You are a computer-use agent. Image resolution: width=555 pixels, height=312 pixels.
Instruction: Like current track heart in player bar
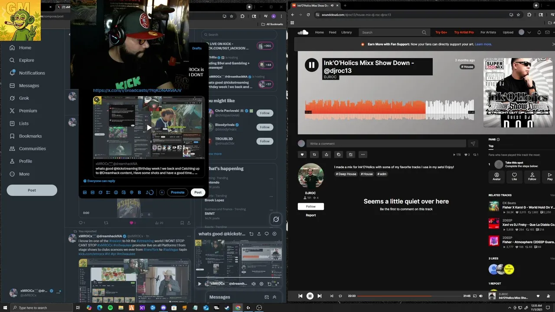(538, 296)
